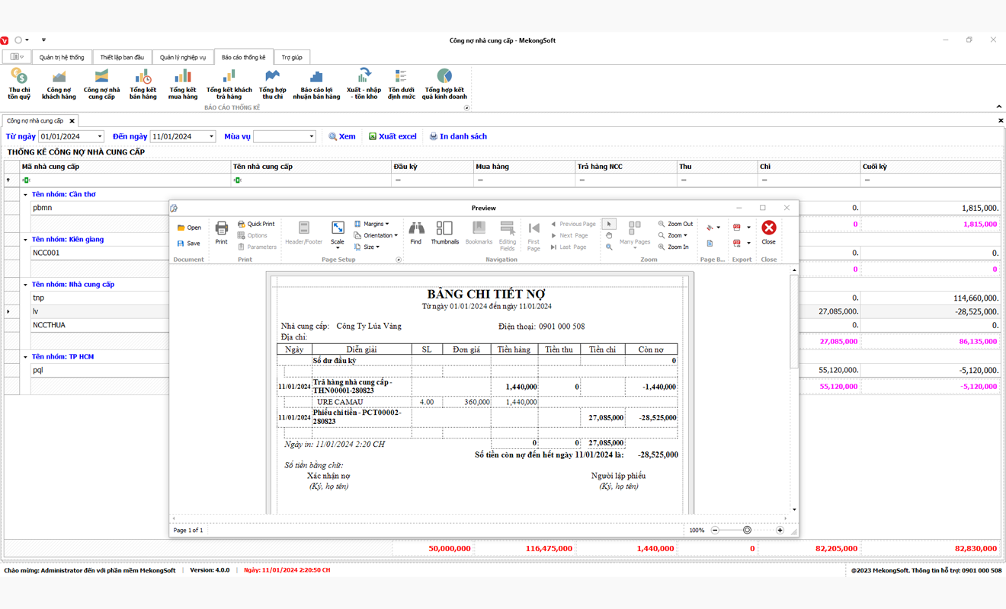Open the Margins dropdown menu

click(373, 224)
